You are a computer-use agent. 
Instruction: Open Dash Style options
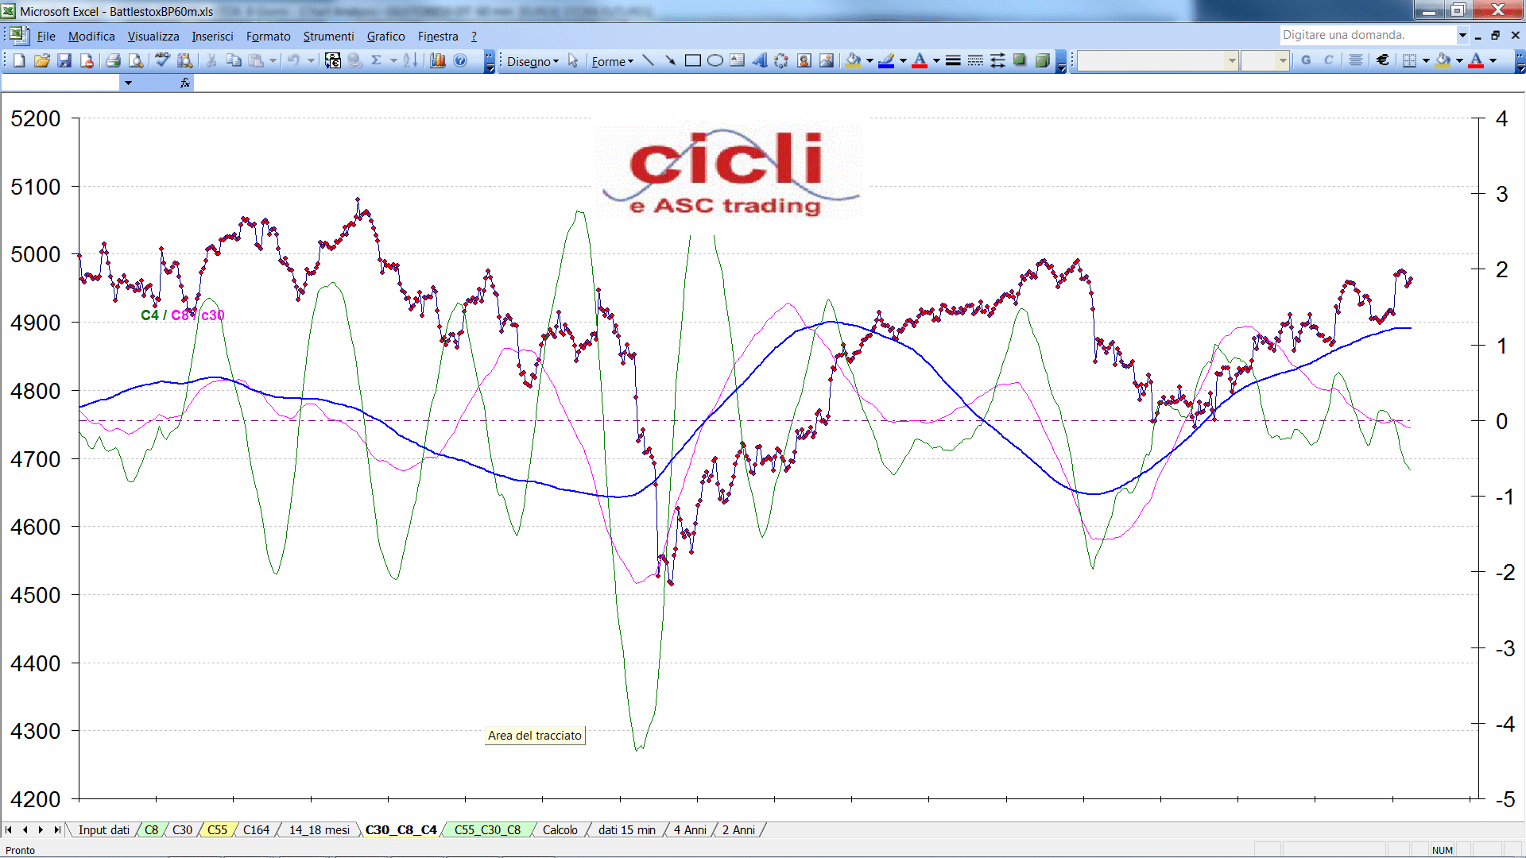click(x=975, y=61)
